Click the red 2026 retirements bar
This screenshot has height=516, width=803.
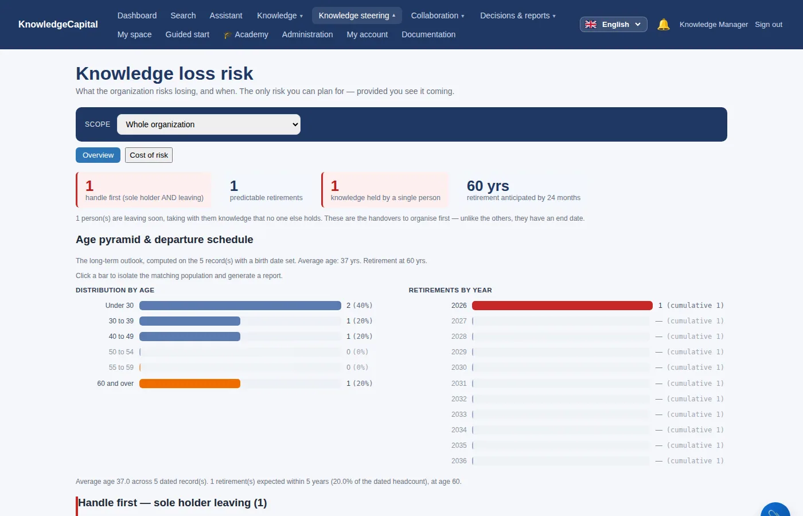(562, 306)
